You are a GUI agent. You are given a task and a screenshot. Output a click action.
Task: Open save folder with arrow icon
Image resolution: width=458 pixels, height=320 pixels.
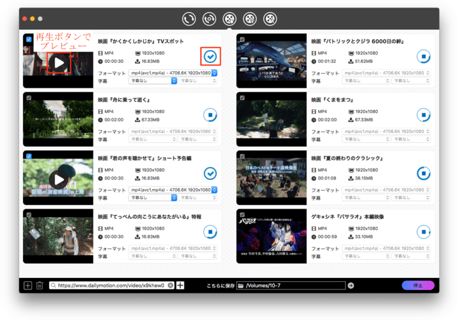(x=350, y=286)
